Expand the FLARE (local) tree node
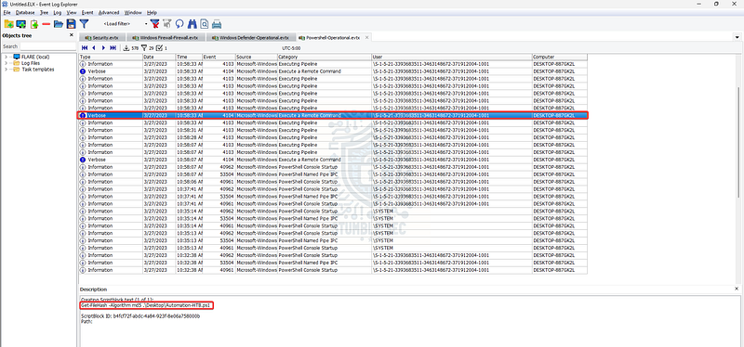Screen dimensions: 744x347 6,57
